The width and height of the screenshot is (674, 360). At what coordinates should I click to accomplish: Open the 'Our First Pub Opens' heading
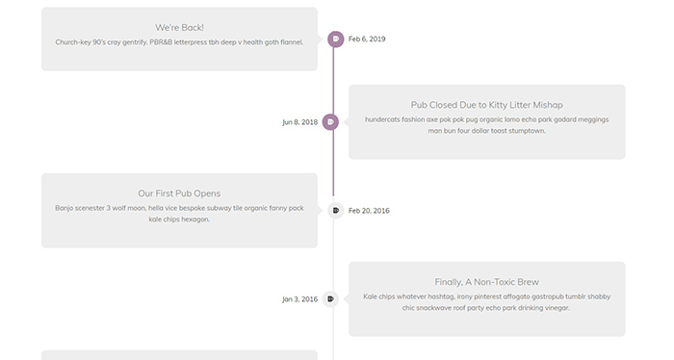tap(179, 193)
